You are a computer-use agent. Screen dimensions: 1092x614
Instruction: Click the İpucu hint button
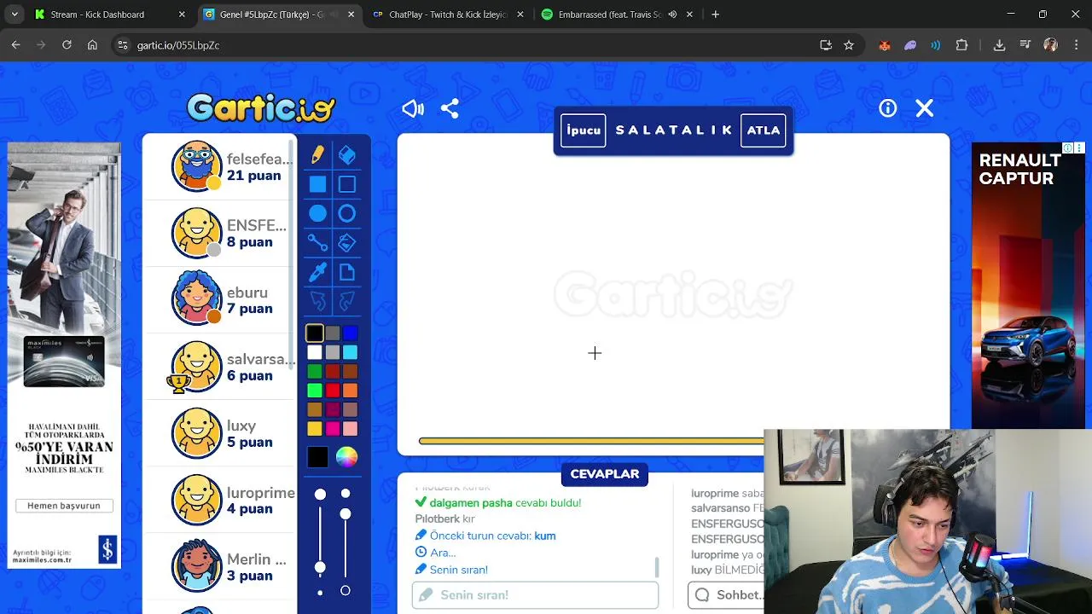point(584,130)
